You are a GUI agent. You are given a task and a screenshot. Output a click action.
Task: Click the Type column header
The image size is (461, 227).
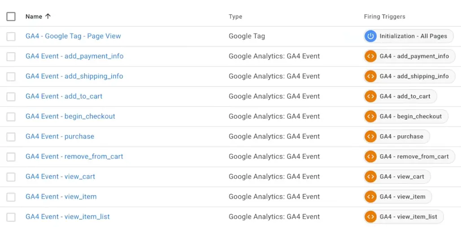[235, 17]
